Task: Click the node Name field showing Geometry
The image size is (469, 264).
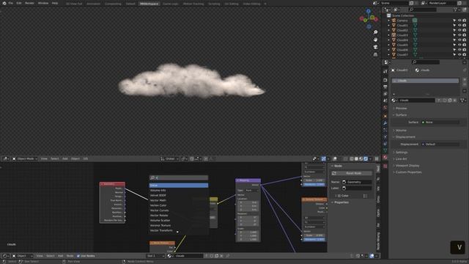Action: (x=357, y=182)
